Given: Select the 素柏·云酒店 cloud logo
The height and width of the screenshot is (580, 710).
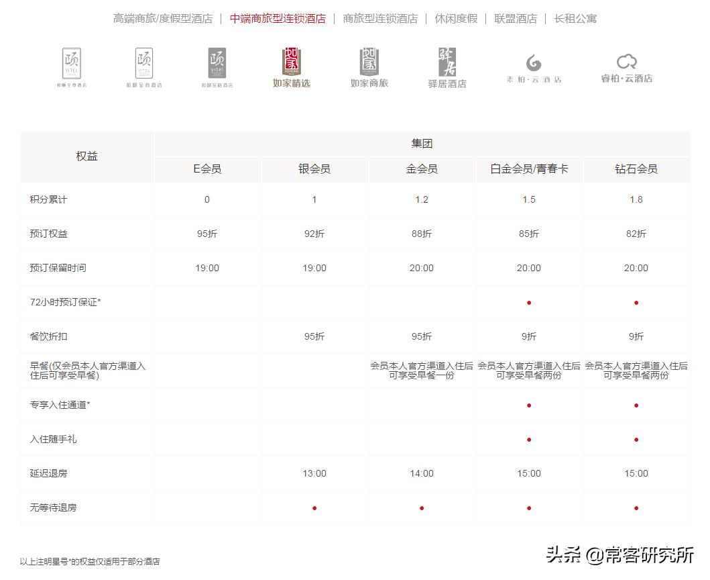Looking at the screenshot, I should pos(534,64).
